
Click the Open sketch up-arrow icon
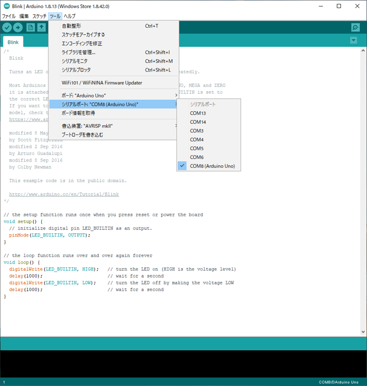41,27
